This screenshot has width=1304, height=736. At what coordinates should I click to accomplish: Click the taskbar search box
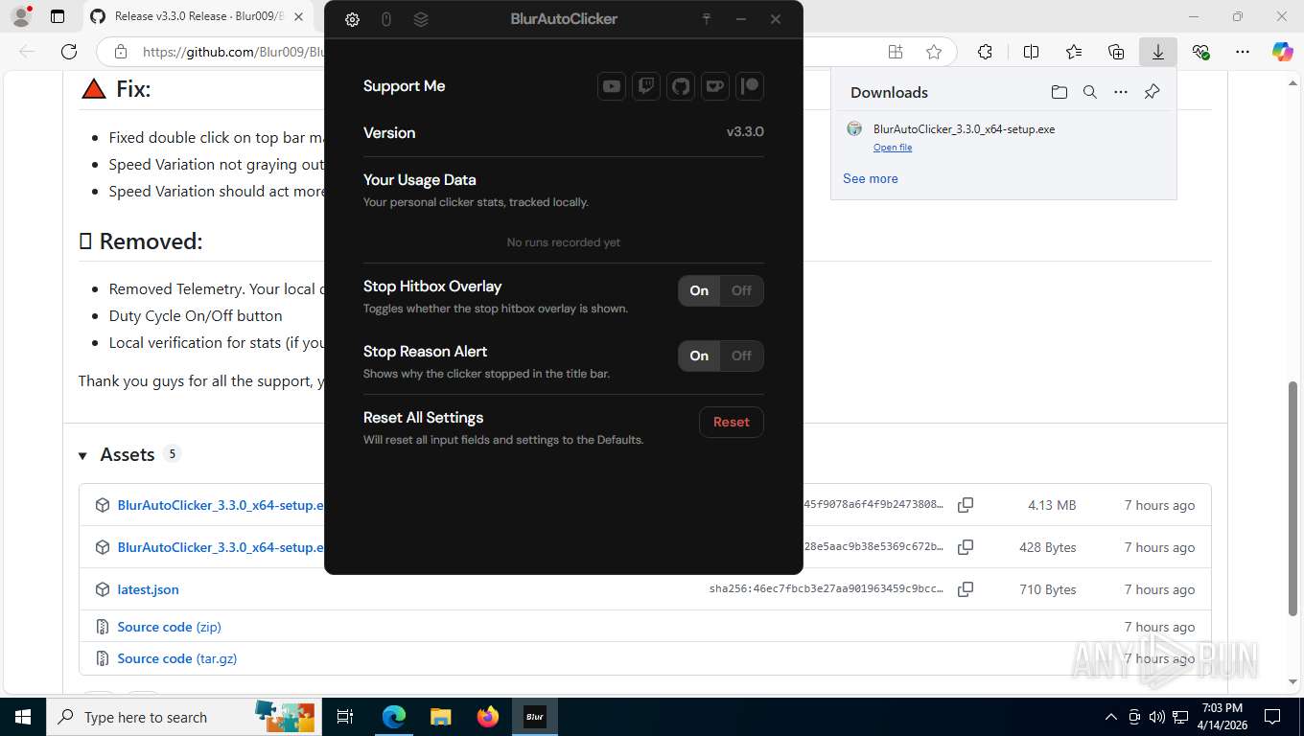(x=185, y=717)
